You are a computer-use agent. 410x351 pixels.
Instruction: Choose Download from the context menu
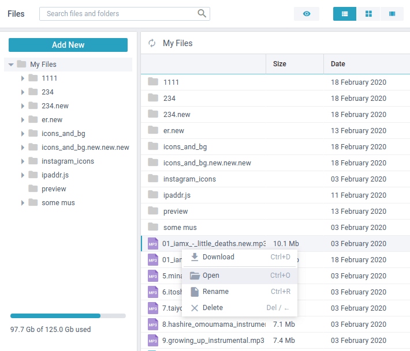click(240, 257)
